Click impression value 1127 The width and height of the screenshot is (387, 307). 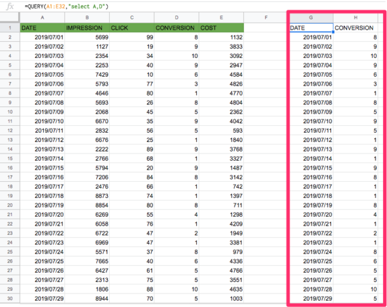[87, 46]
